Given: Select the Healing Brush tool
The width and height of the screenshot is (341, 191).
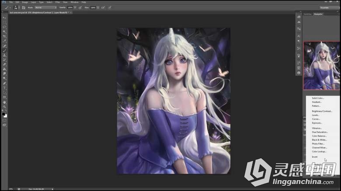Looking at the screenshot, I should coord(4,46).
